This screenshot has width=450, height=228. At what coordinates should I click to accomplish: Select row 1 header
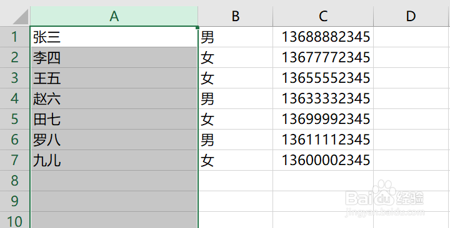pyautogui.click(x=15, y=37)
